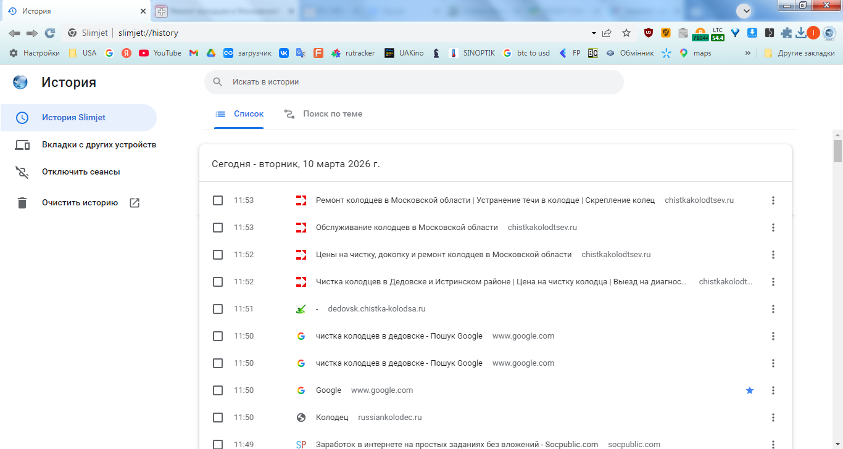Open more actions for dedovsk.chistka-kolodsa.ru entry

[773, 309]
